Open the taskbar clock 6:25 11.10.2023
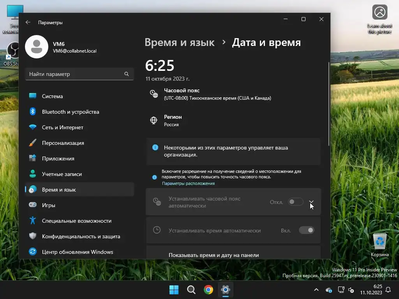This screenshot has width=399, height=299. pyautogui.click(x=371, y=290)
